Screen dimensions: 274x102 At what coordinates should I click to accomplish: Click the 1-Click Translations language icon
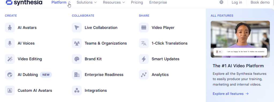click(x=144, y=43)
